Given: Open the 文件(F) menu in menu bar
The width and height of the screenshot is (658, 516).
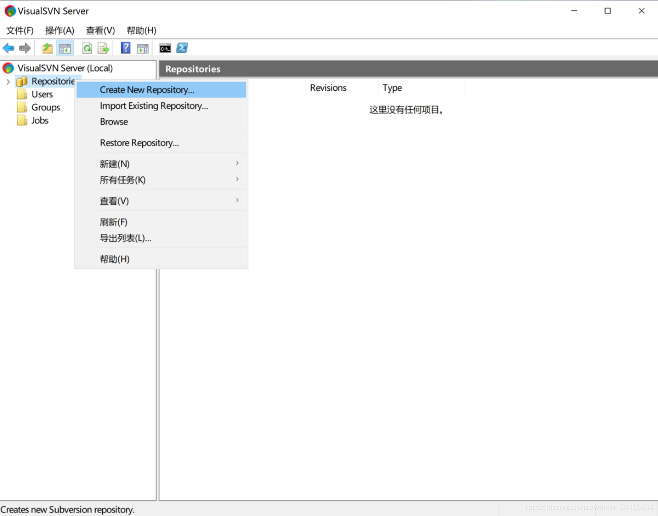Looking at the screenshot, I should 20,30.
